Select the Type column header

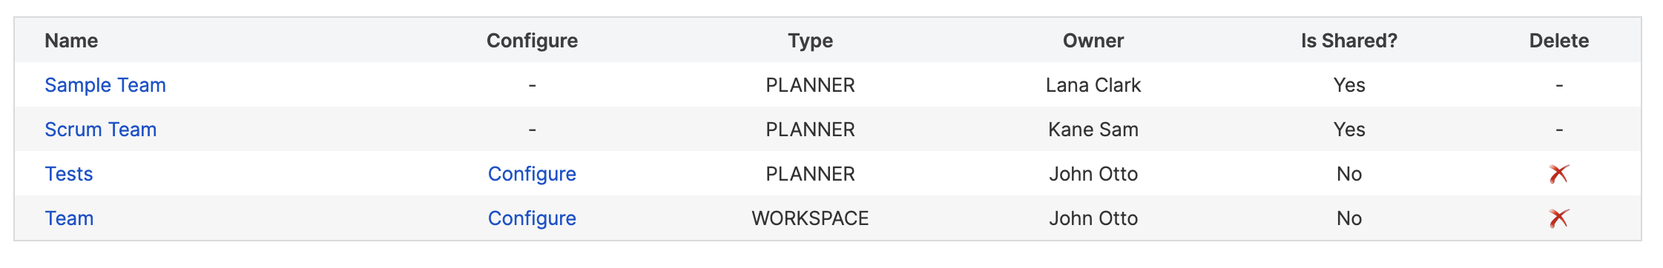click(x=810, y=41)
